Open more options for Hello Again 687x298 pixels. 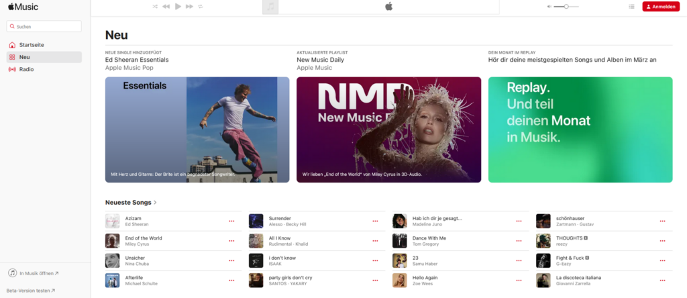(x=519, y=281)
